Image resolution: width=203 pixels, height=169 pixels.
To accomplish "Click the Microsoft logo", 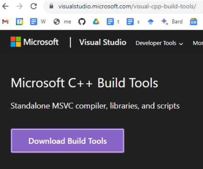I will coord(34,42).
